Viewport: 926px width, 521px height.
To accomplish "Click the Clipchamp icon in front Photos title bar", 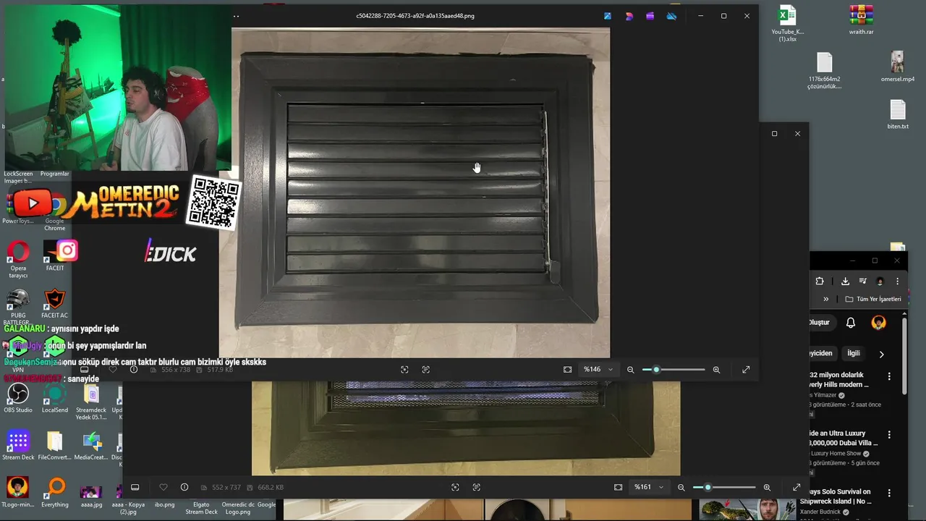I will point(650,16).
